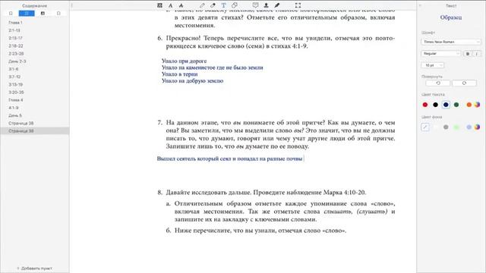Choose green text color
486x273 pixels.
click(456, 105)
